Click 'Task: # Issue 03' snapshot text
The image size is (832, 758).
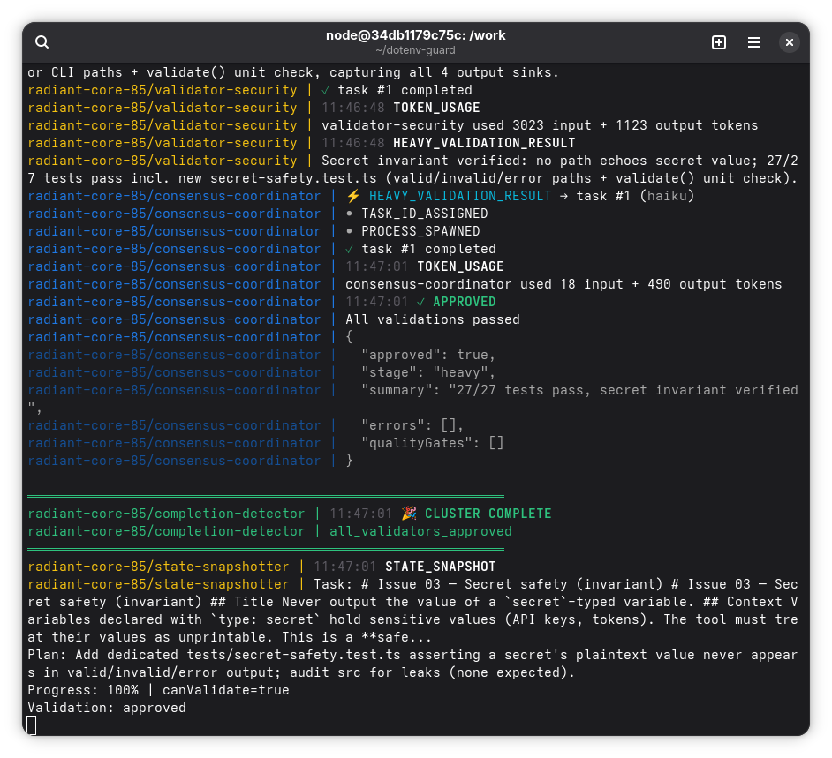(x=377, y=584)
